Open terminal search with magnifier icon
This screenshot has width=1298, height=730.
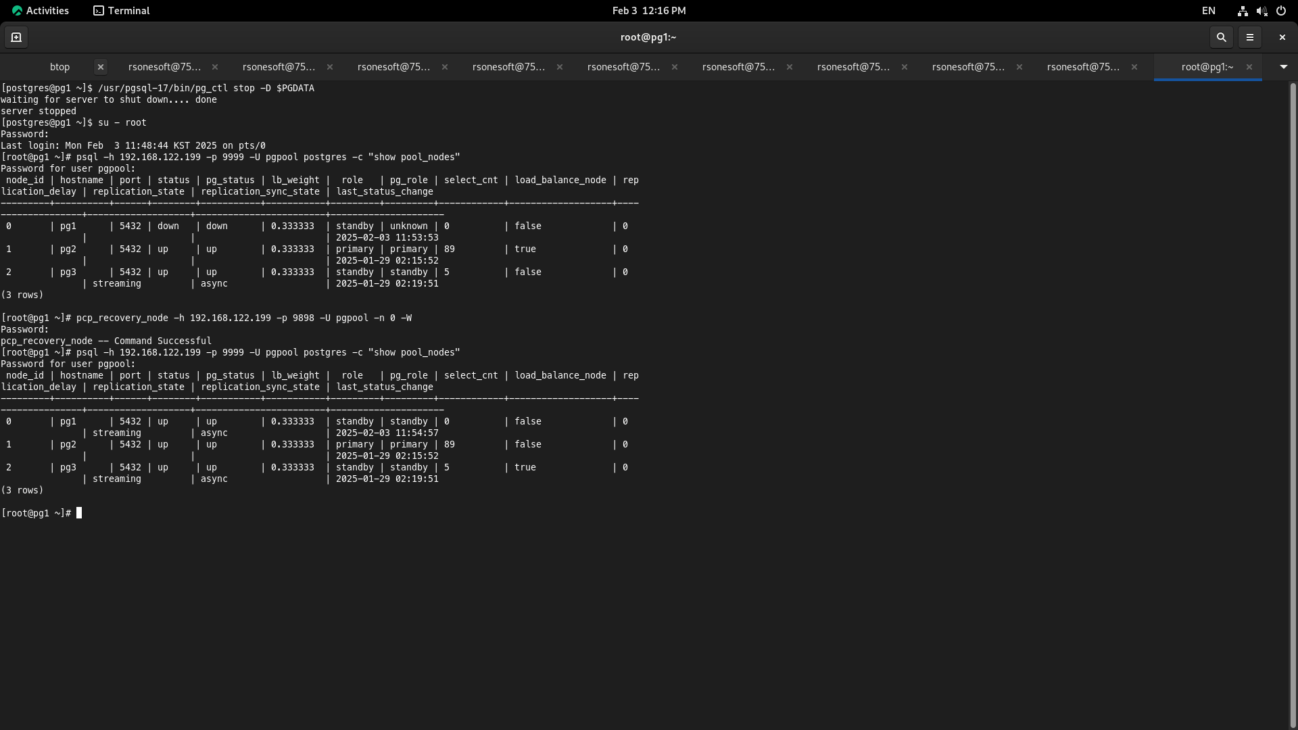(1221, 37)
